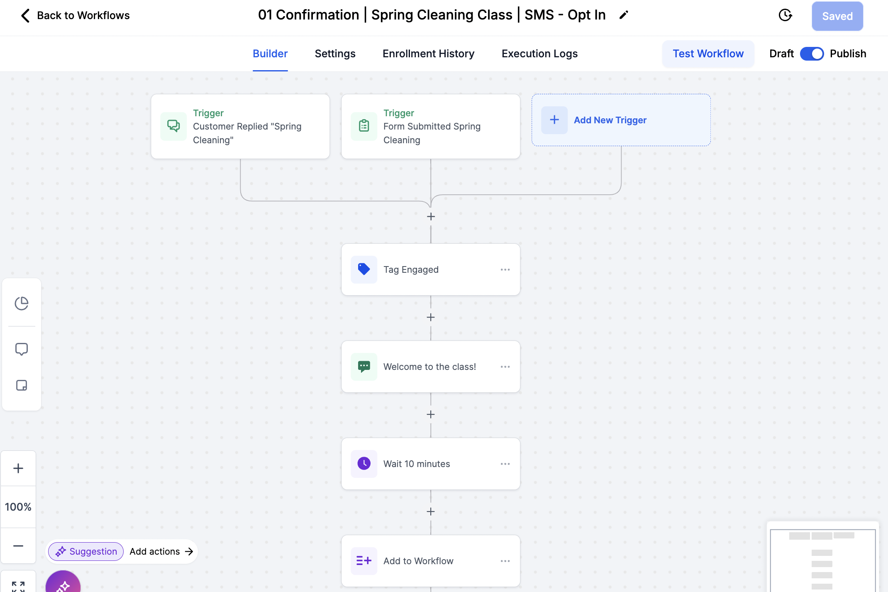Open the Execution Logs tab

[x=539, y=54]
